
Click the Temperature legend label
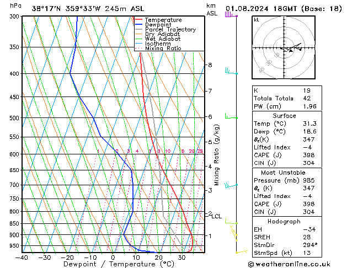(163, 20)
